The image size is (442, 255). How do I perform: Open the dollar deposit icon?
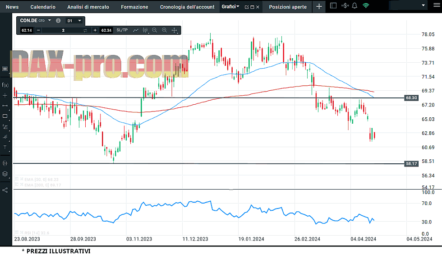[345, 5]
